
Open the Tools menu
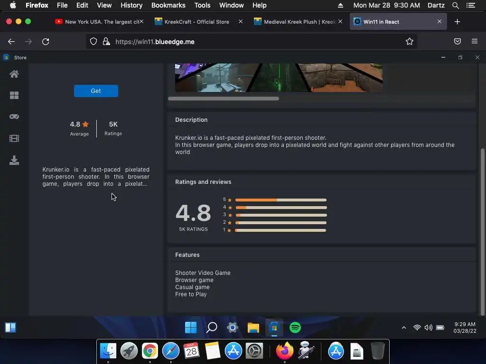(x=202, y=5)
